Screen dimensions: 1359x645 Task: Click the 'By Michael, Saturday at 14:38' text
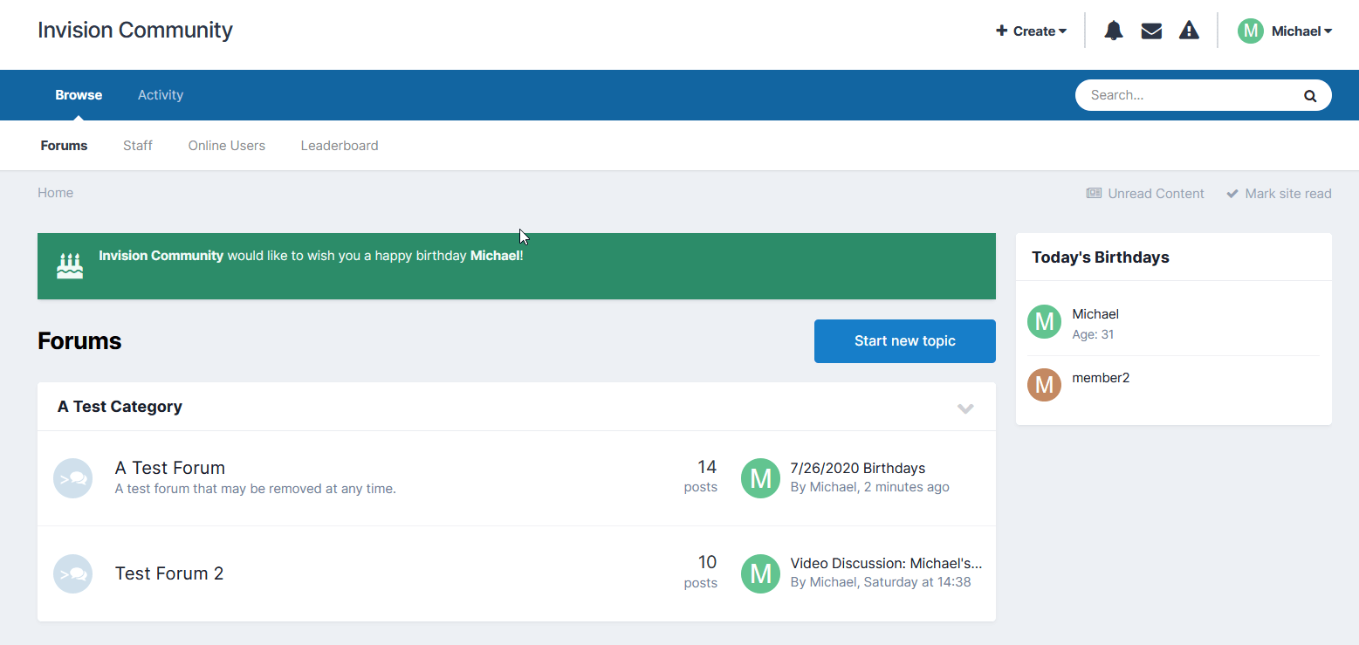click(880, 582)
